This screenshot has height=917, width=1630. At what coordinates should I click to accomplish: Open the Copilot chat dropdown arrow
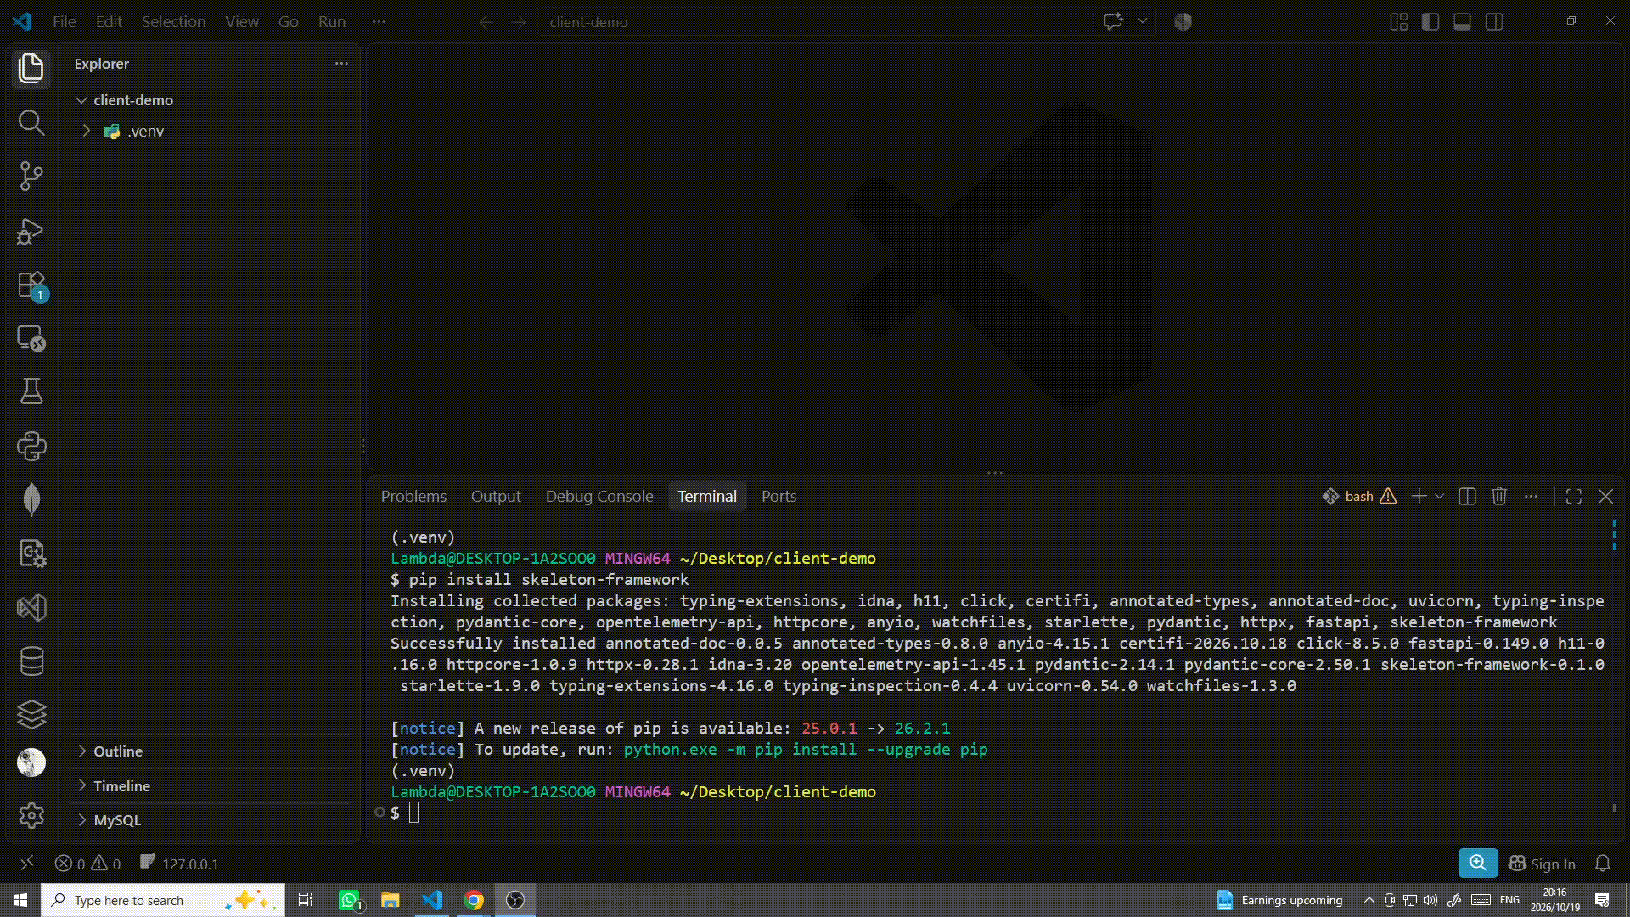click(1143, 22)
